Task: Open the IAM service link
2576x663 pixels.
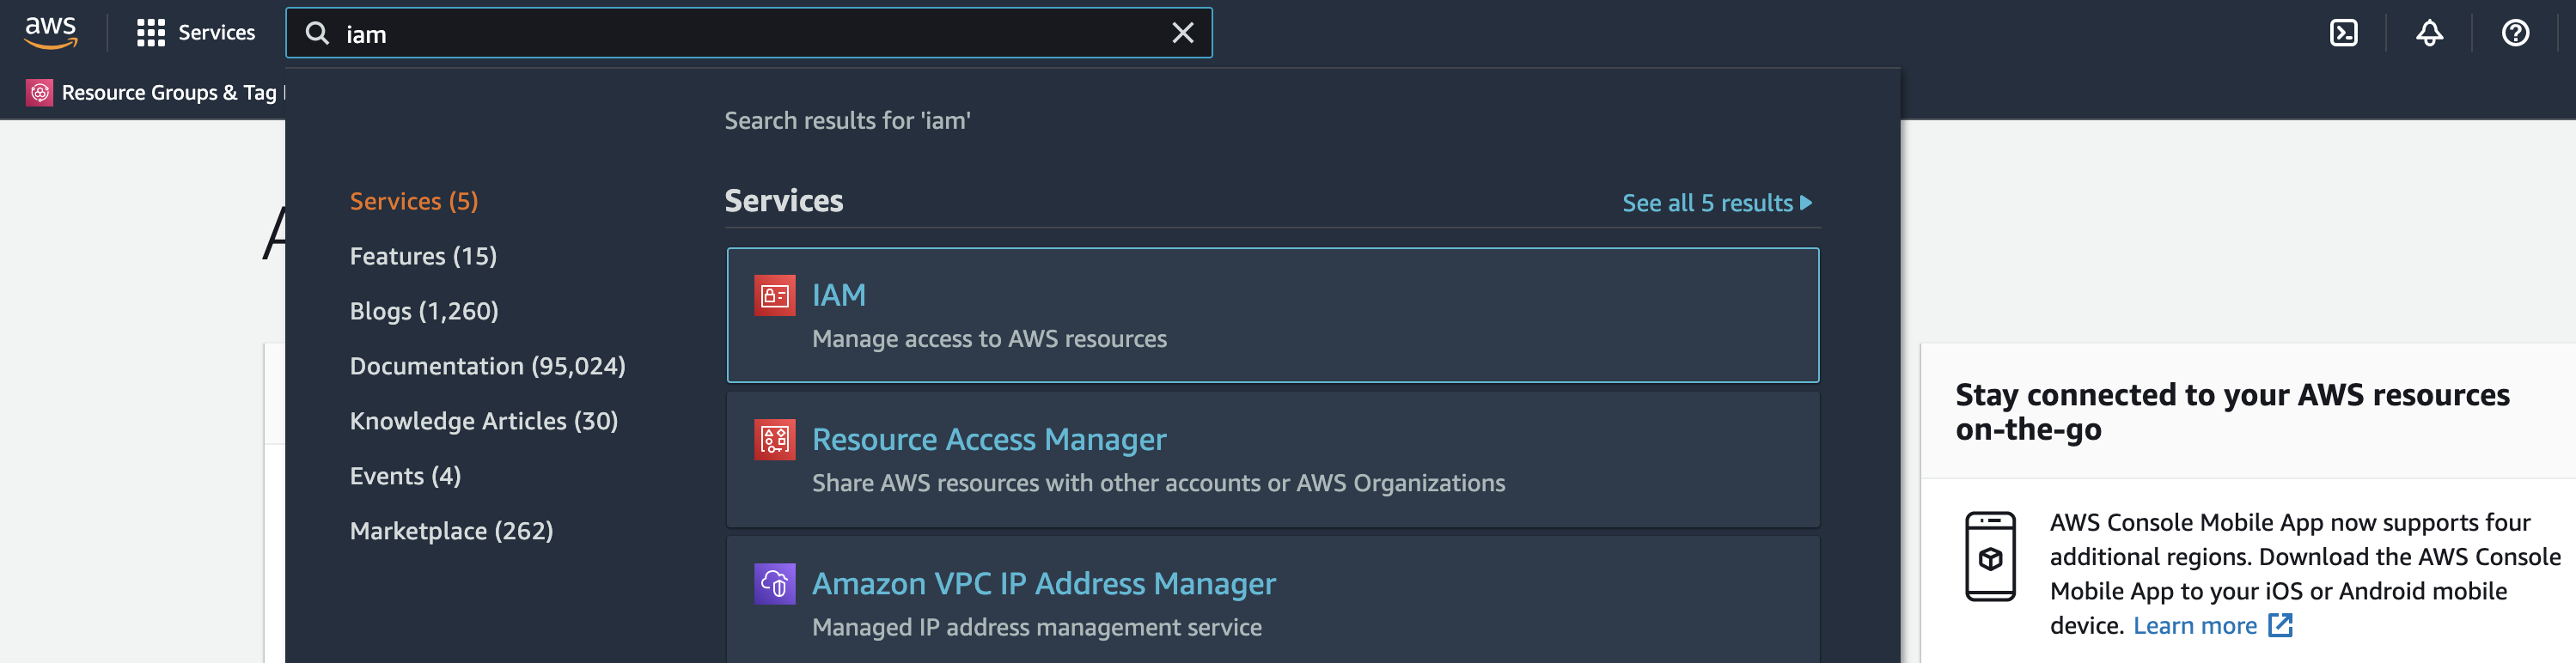Action: tap(838, 295)
